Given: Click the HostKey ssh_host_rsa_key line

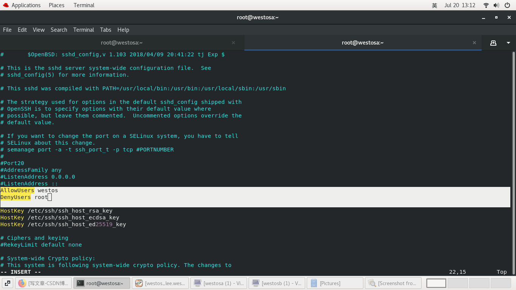Looking at the screenshot, I should 56,211.
